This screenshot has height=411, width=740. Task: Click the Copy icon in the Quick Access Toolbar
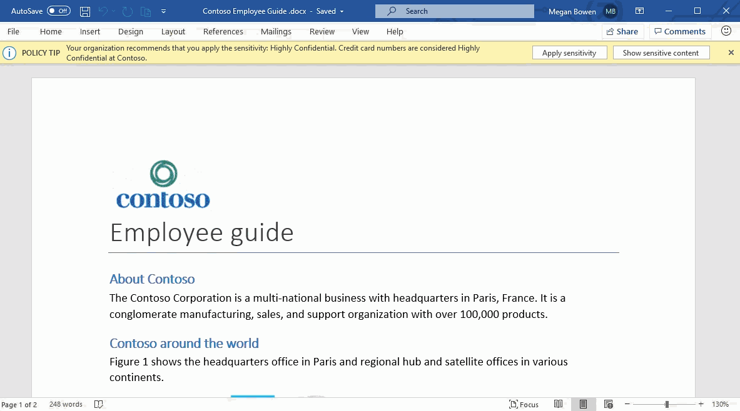146,11
